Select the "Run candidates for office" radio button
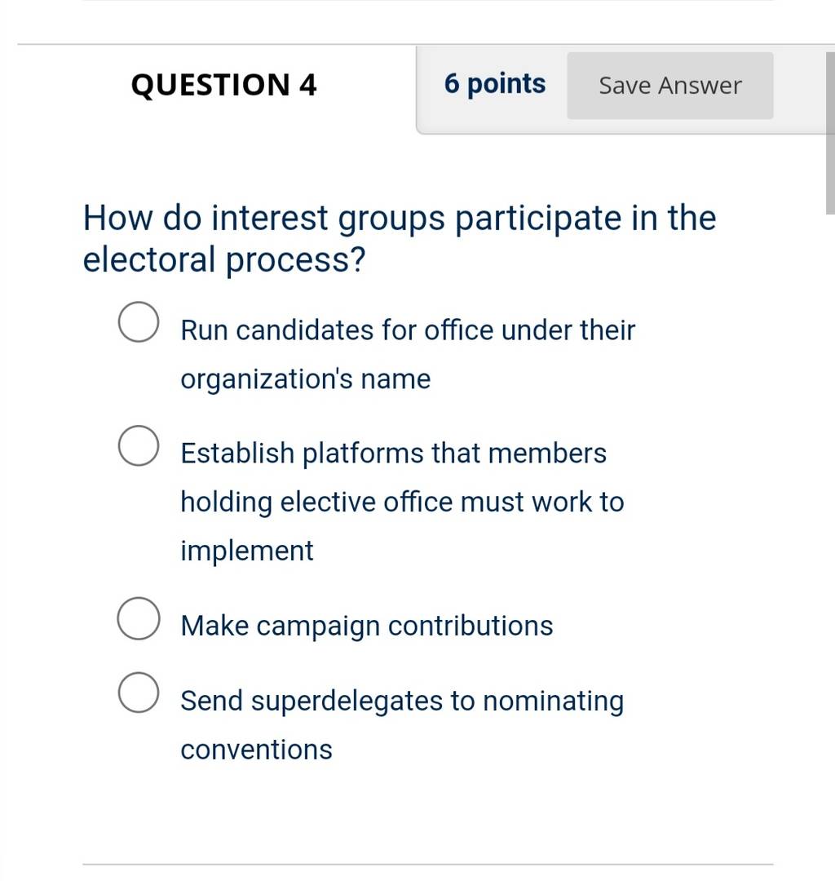The image size is (835, 881). [138, 322]
